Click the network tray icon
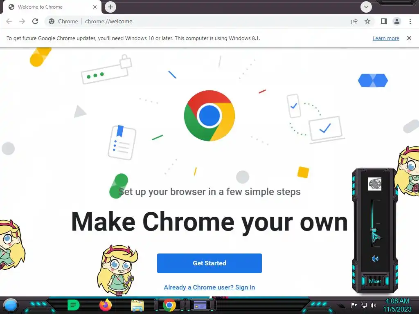Viewport: 419px width, 314px height. 363,305
